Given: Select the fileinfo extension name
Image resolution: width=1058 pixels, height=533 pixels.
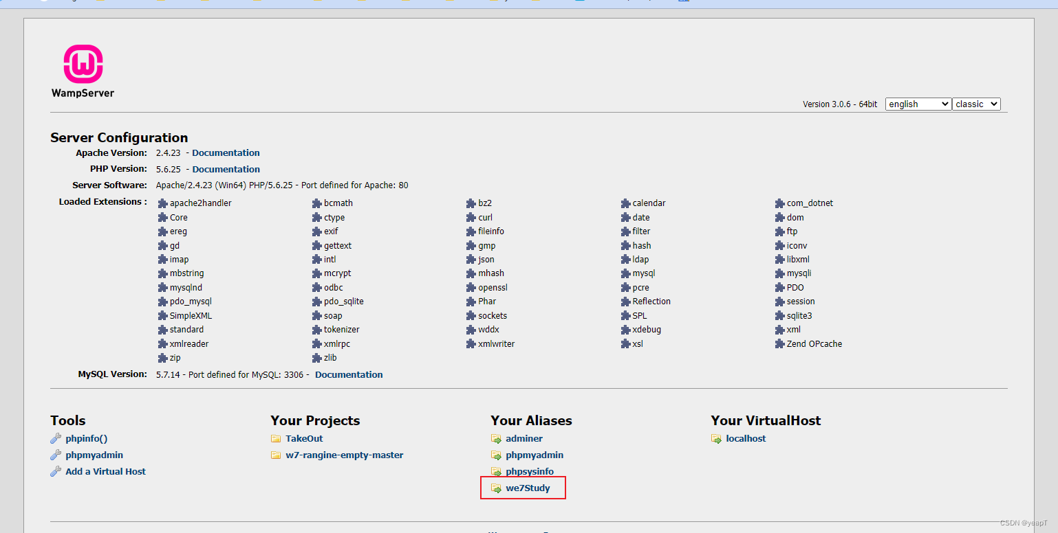Looking at the screenshot, I should click(491, 231).
